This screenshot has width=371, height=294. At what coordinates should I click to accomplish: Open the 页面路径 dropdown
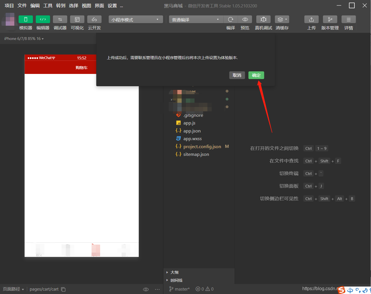click(13, 289)
